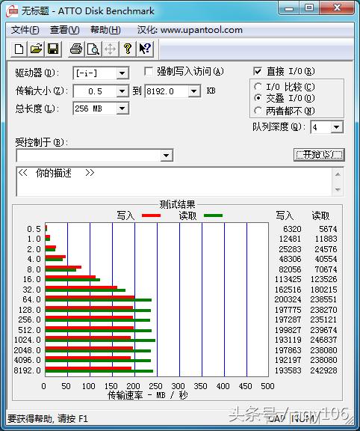Click inside the 你的描述 description box
Screen dimensions: 360x431
click(x=175, y=182)
